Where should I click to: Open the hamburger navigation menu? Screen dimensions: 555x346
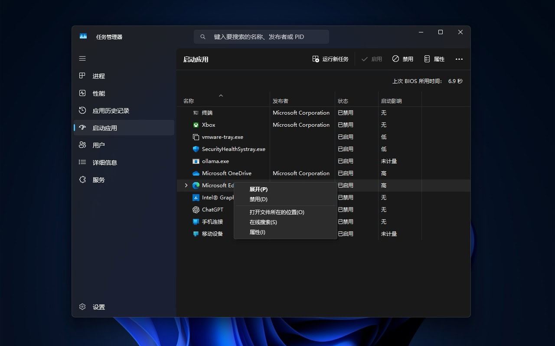pyautogui.click(x=82, y=58)
